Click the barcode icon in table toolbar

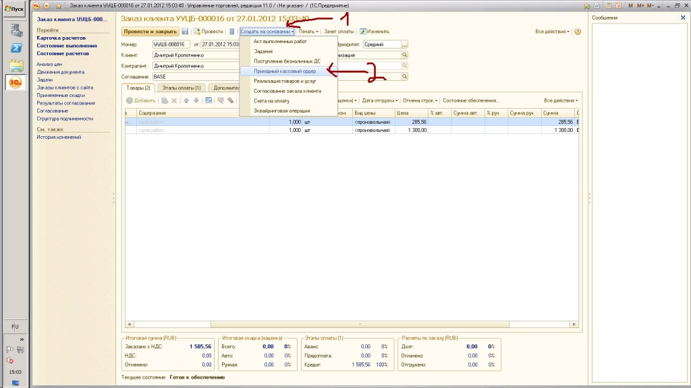[221, 101]
